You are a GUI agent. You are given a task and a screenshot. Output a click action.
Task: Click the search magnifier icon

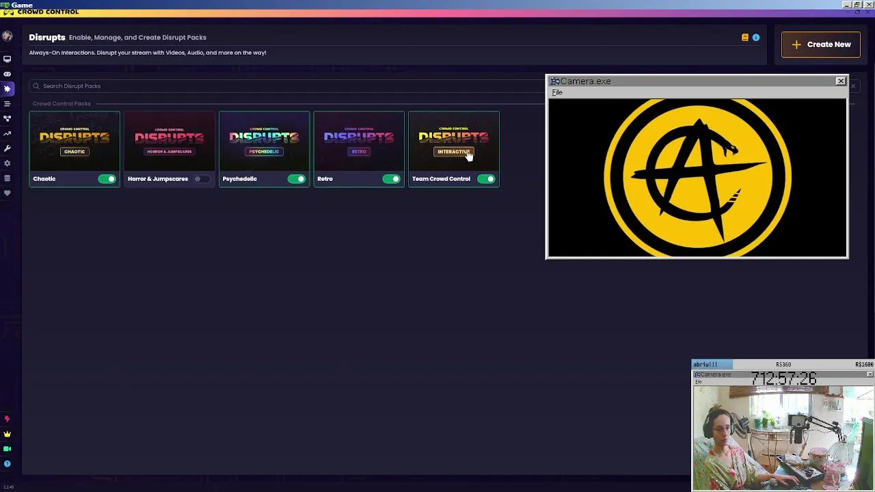point(36,86)
